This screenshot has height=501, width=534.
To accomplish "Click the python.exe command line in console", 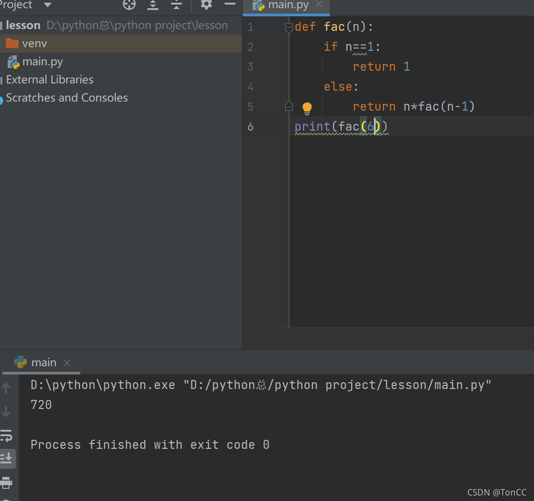I will point(261,385).
